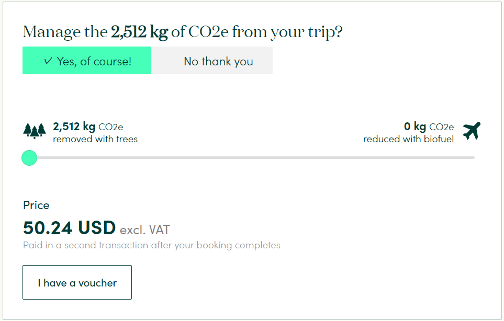Click the "removed with trees" caption

[x=95, y=139]
